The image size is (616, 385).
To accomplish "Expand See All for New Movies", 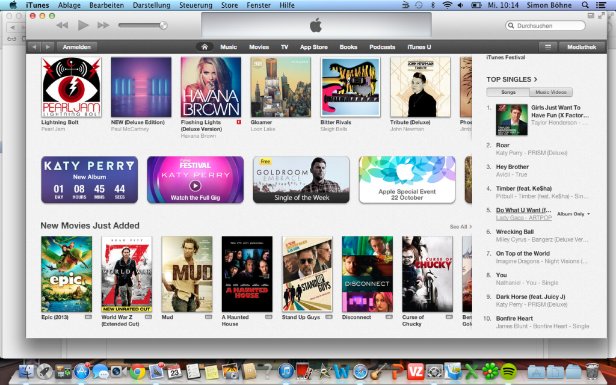I will (x=460, y=227).
